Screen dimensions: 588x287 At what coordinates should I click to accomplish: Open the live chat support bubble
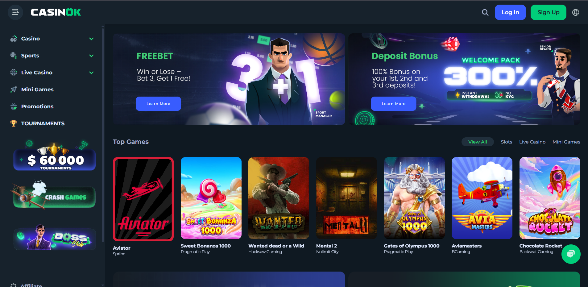(571, 254)
